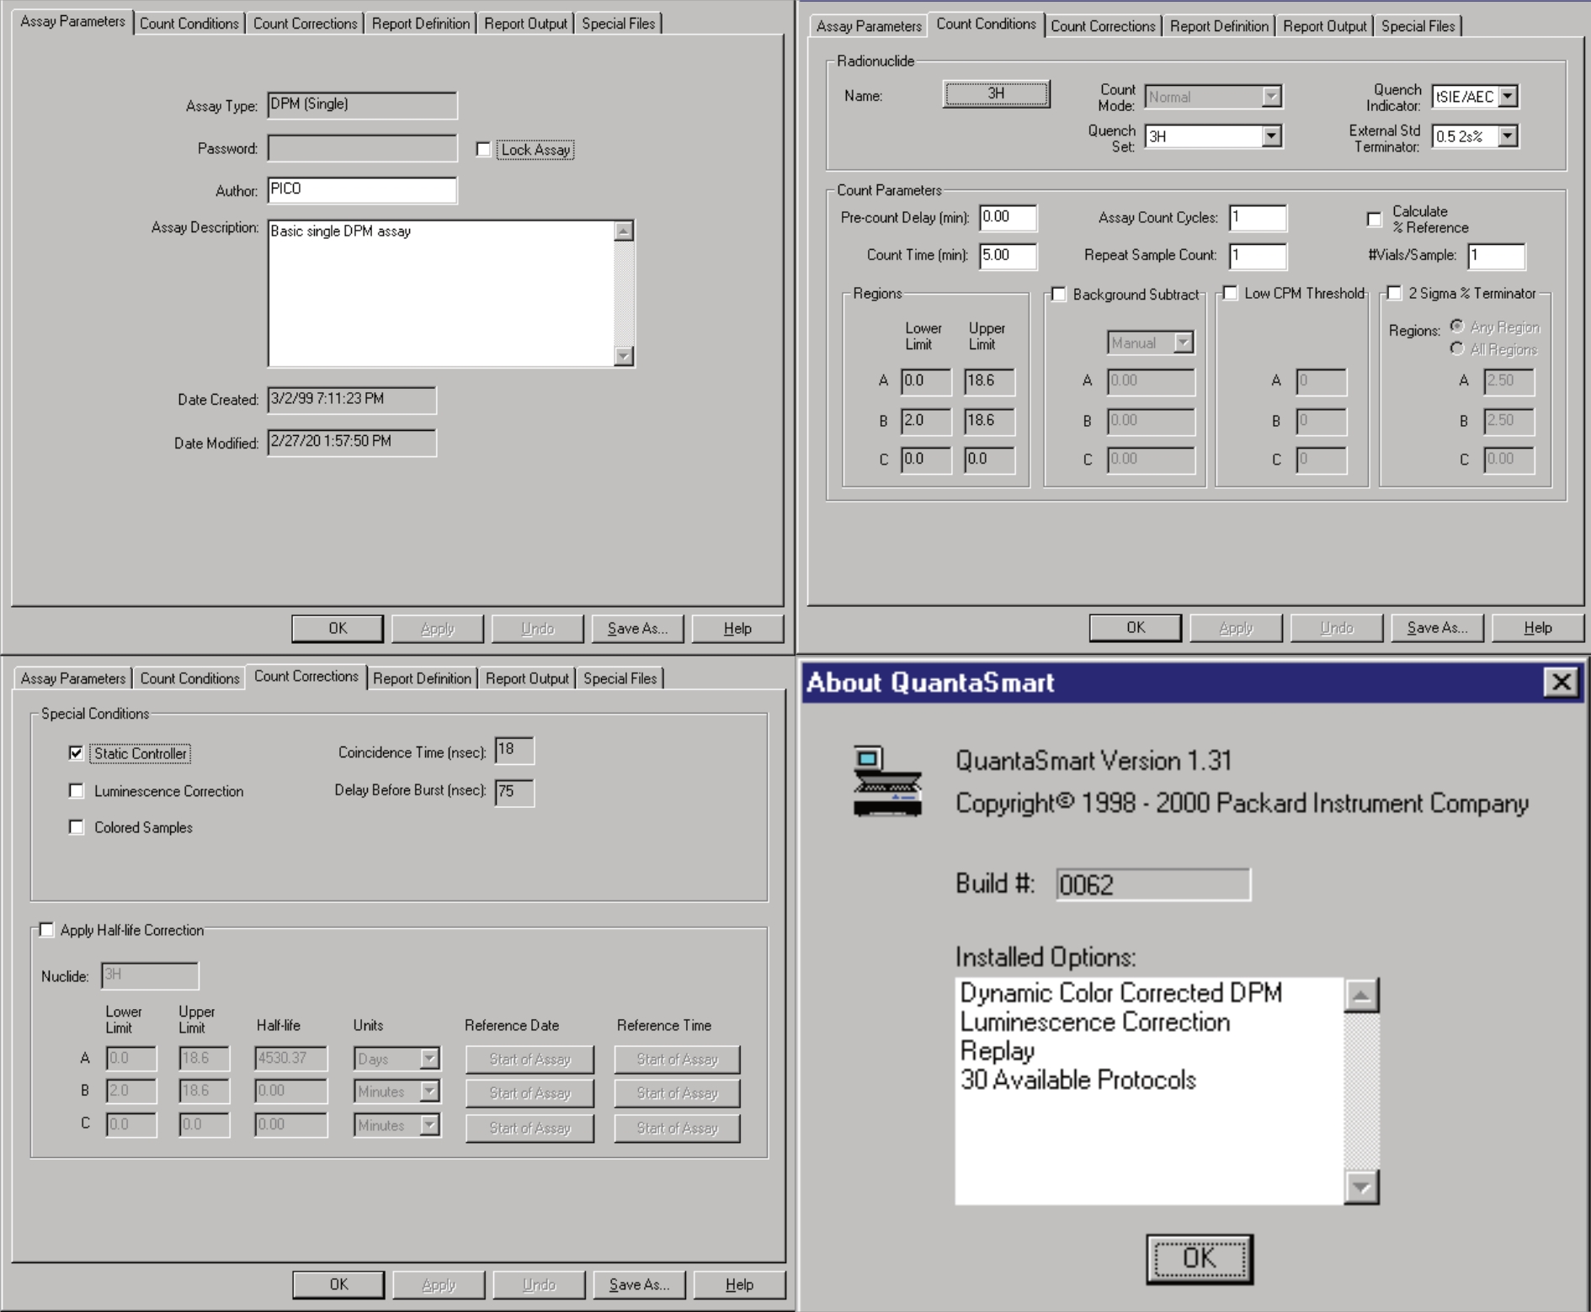Click the Delay Before Burst (nsec) field
The width and height of the screenshot is (1591, 1312).
[x=513, y=792]
